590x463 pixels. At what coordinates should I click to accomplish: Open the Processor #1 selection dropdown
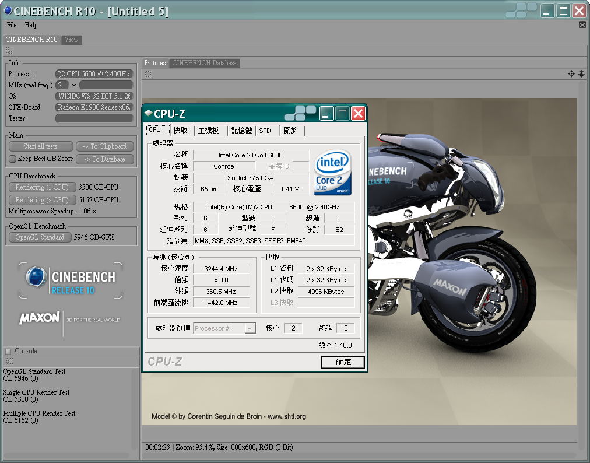[224, 328]
